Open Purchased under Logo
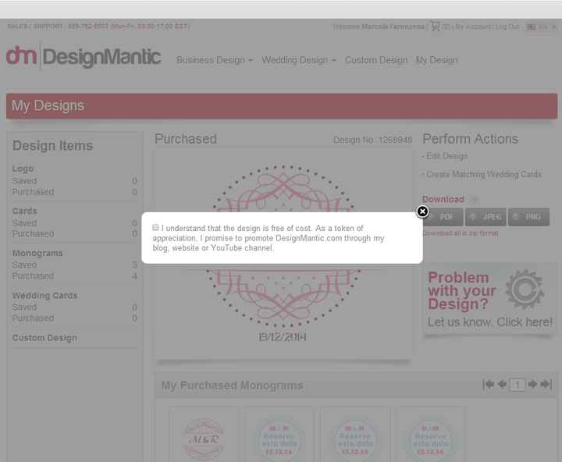This screenshot has height=462, width=562. (x=33, y=192)
